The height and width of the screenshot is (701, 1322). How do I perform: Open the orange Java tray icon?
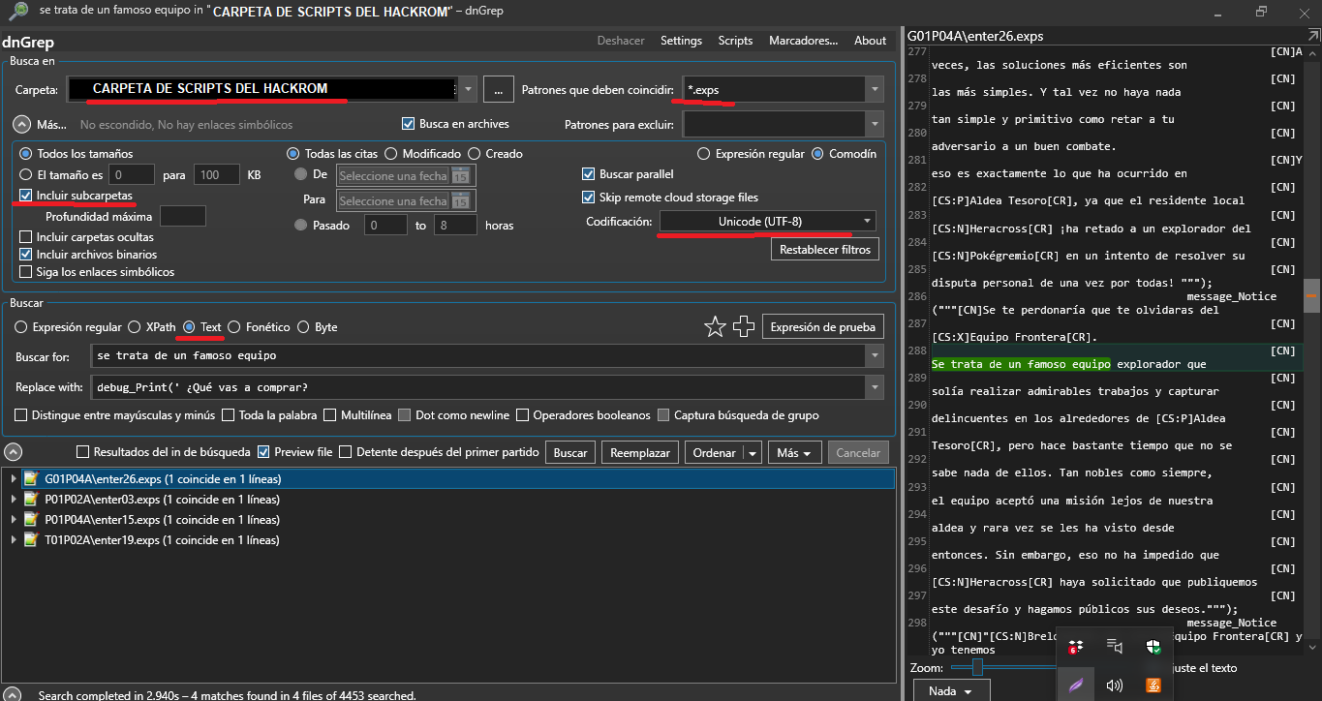(x=1153, y=686)
